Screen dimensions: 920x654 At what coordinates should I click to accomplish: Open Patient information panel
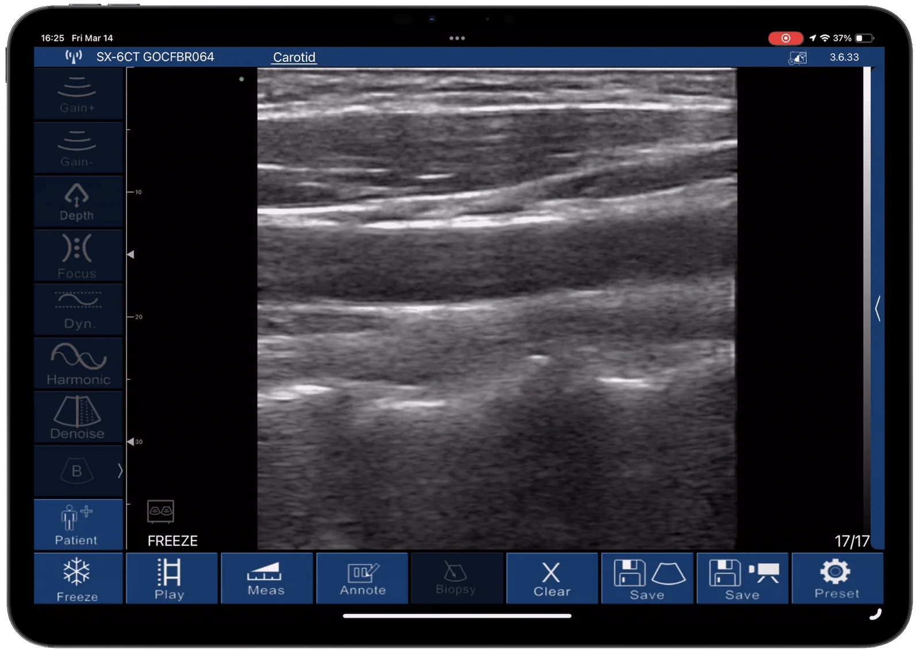tap(78, 525)
